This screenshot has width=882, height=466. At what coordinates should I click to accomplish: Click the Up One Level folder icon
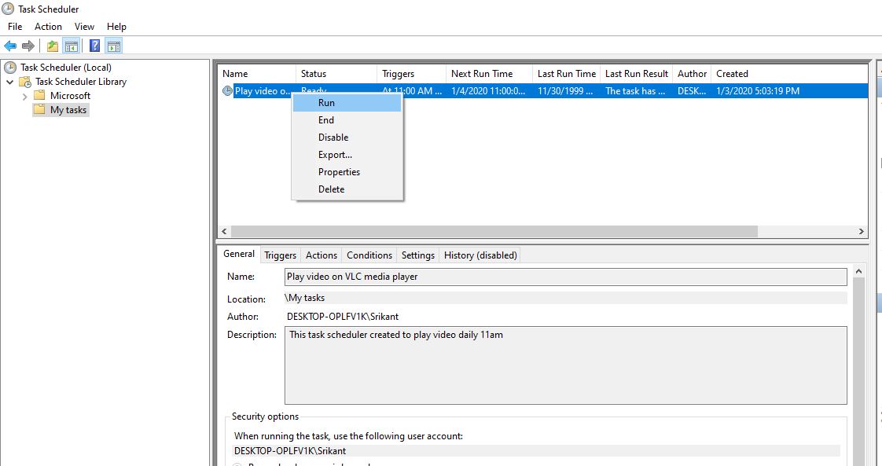(52, 46)
